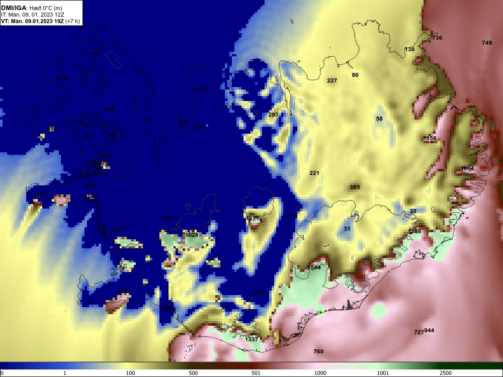Select the 293 value label
This screenshot has width=503, height=377.
point(273,115)
